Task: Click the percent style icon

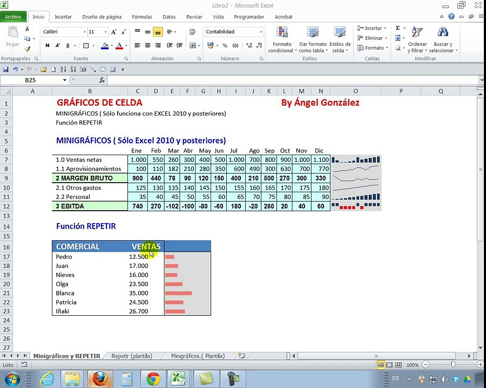Action: 225,45
